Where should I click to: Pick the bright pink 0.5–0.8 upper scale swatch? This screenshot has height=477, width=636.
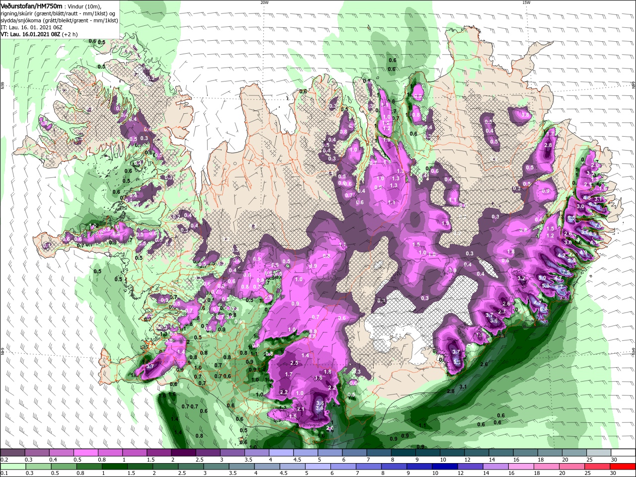pos(85,453)
